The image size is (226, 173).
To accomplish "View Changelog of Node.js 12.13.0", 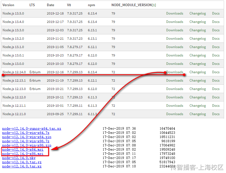I will point(198,89).
